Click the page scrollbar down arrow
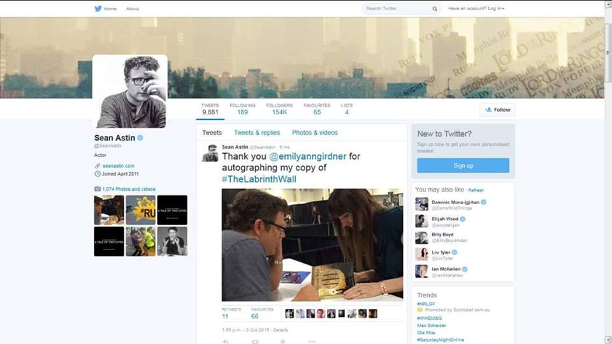This screenshot has width=612, height=344. pyautogui.click(x=608, y=340)
